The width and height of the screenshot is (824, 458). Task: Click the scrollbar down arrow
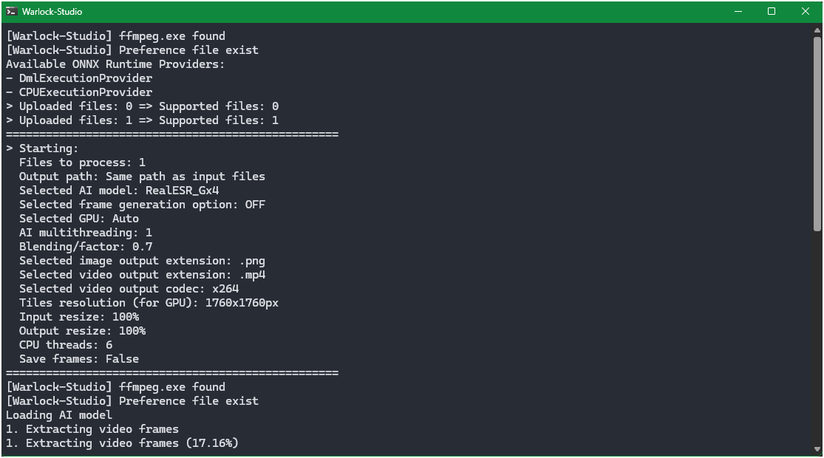(817, 449)
